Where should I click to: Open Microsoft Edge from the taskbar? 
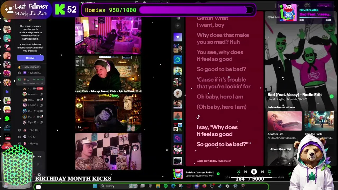pos(173,186)
